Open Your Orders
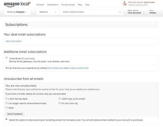 [153, 12]
